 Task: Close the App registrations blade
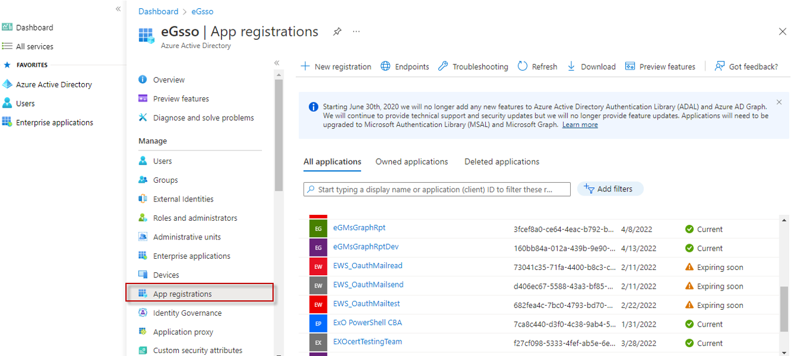pos(782,32)
